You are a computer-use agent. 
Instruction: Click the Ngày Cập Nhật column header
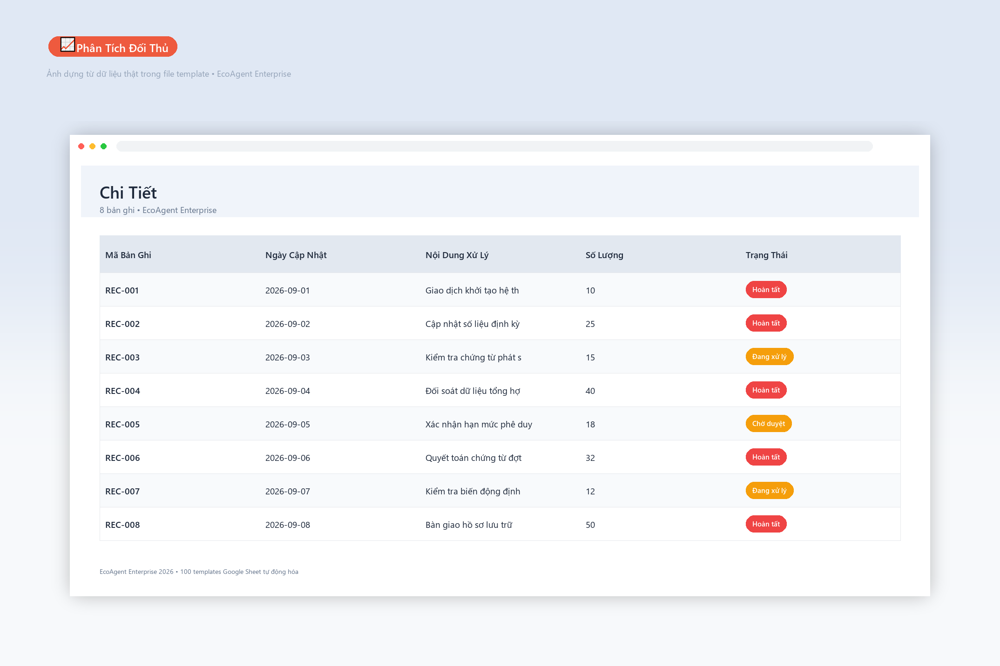tap(296, 255)
